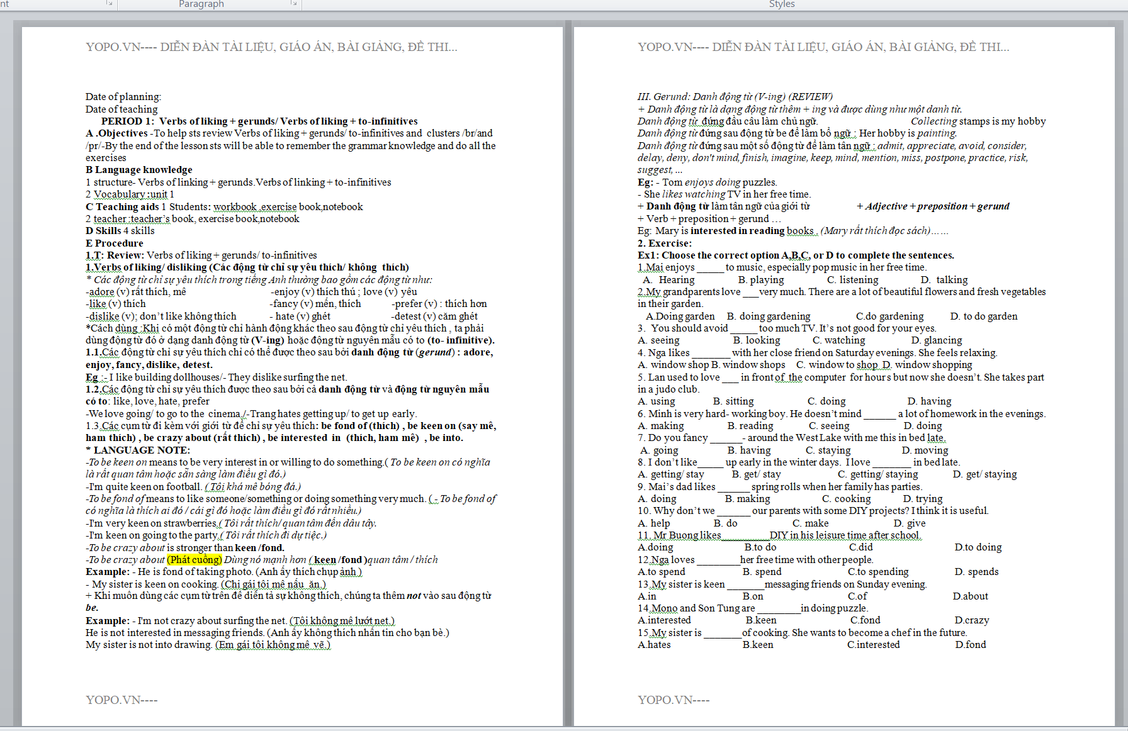Click option 'B. doing gardening' in question 2

[769, 316]
